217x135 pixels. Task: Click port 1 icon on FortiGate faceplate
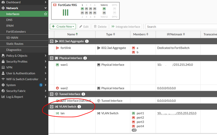(x=82, y=9)
